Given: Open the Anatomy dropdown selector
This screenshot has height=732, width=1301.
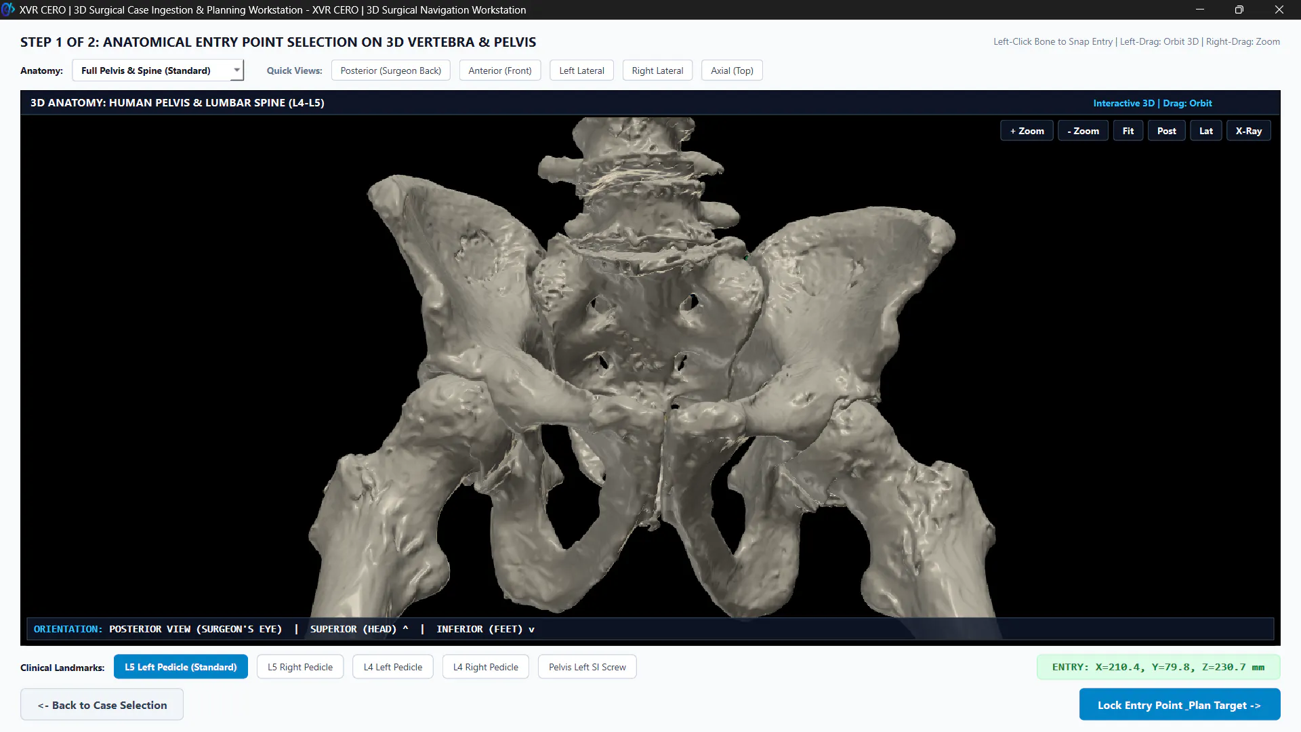Looking at the screenshot, I should 158,70.
